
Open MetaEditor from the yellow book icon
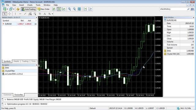click(18, 9)
